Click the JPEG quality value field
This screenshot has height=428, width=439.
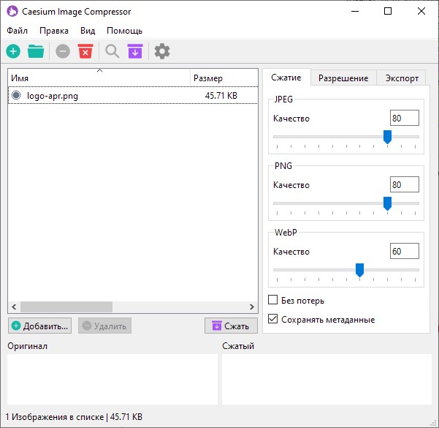pos(404,118)
